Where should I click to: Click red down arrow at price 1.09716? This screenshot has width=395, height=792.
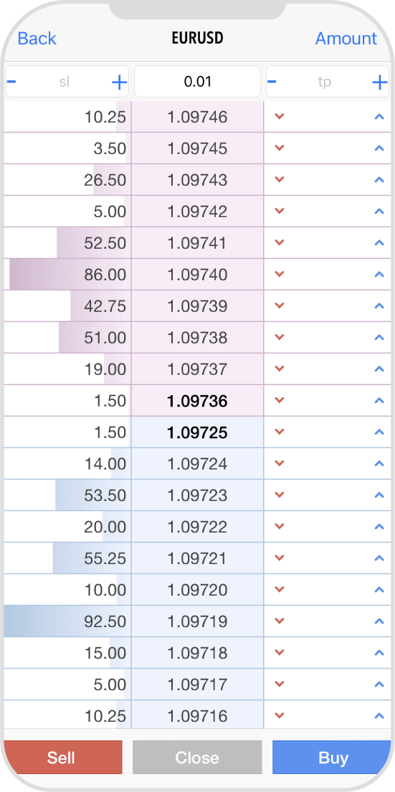click(280, 716)
